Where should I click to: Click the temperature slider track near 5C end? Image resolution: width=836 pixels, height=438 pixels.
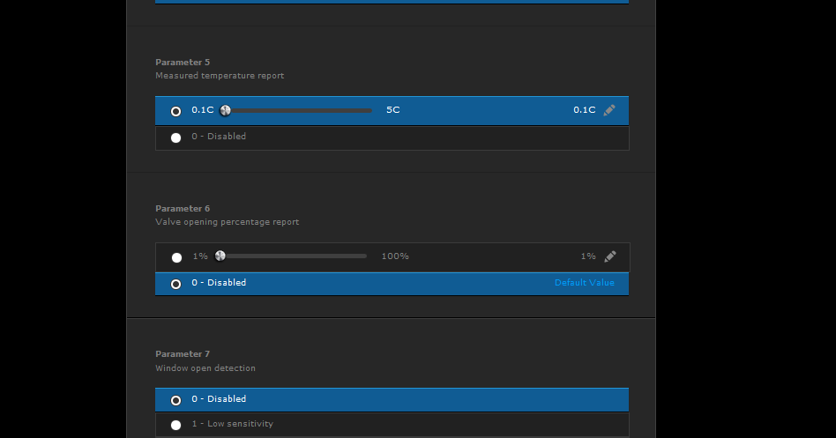pyautogui.click(x=365, y=110)
